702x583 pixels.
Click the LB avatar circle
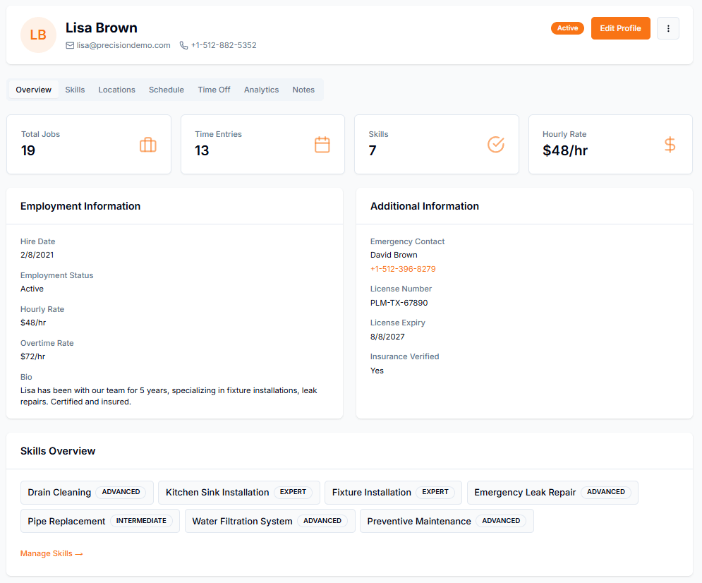tap(38, 35)
